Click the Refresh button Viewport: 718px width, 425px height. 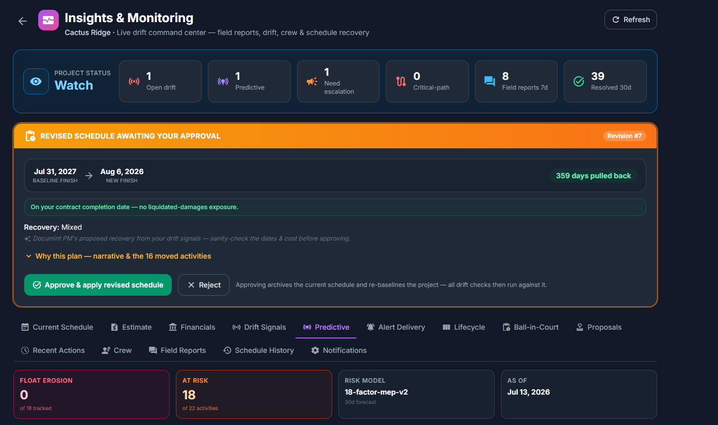630,20
